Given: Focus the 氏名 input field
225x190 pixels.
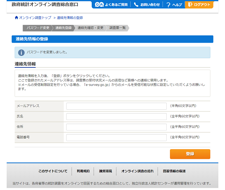Looking at the screenshot, I should coord(116,117).
